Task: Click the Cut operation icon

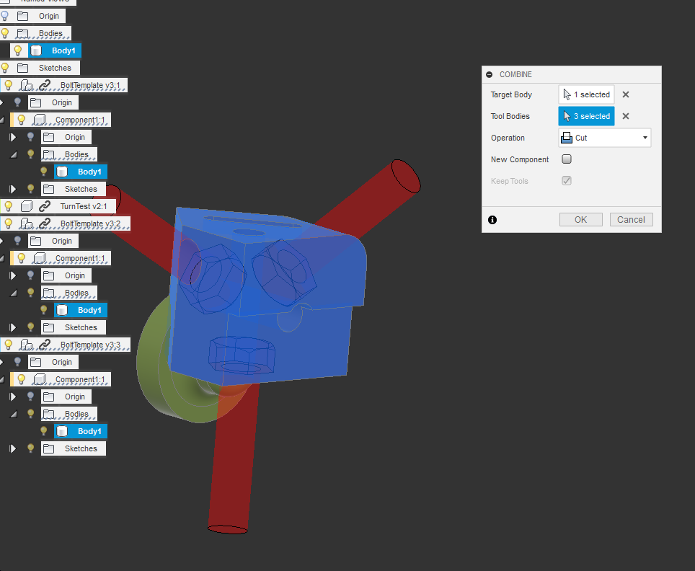Action: [567, 138]
